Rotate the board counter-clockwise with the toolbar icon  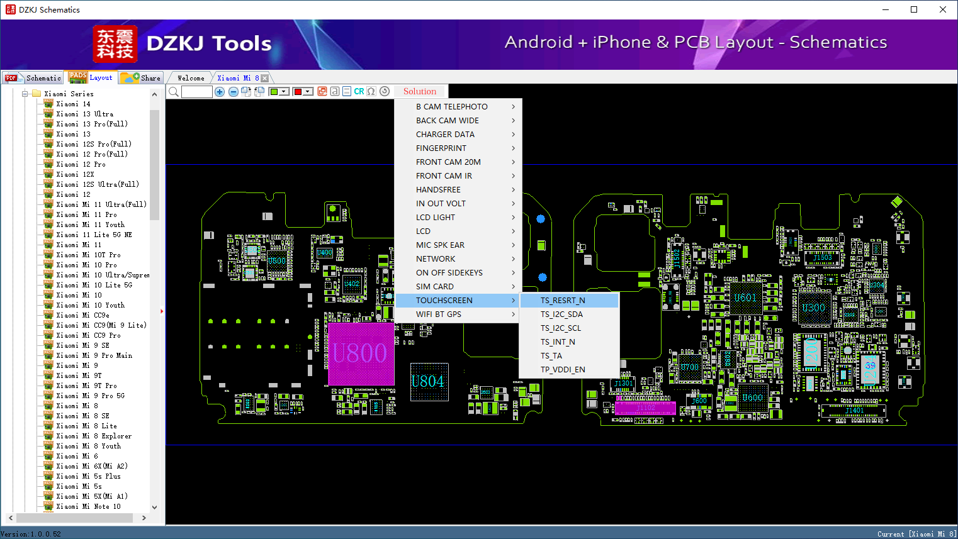point(259,92)
